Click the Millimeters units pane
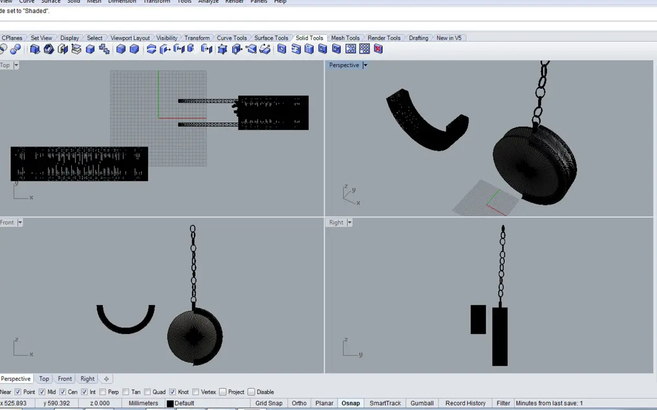657x410 pixels. [x=143, y=403]
